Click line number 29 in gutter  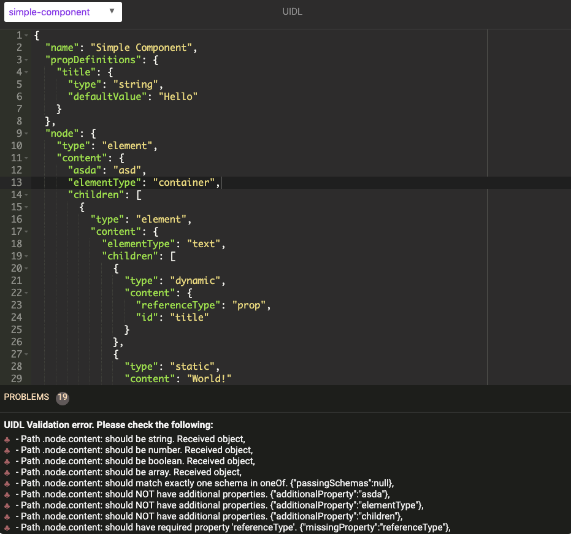(17, 379)
